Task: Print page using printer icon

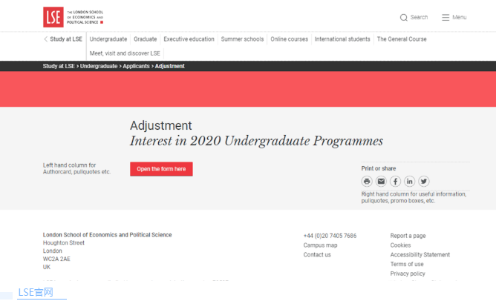Action: tap(367, 181)
